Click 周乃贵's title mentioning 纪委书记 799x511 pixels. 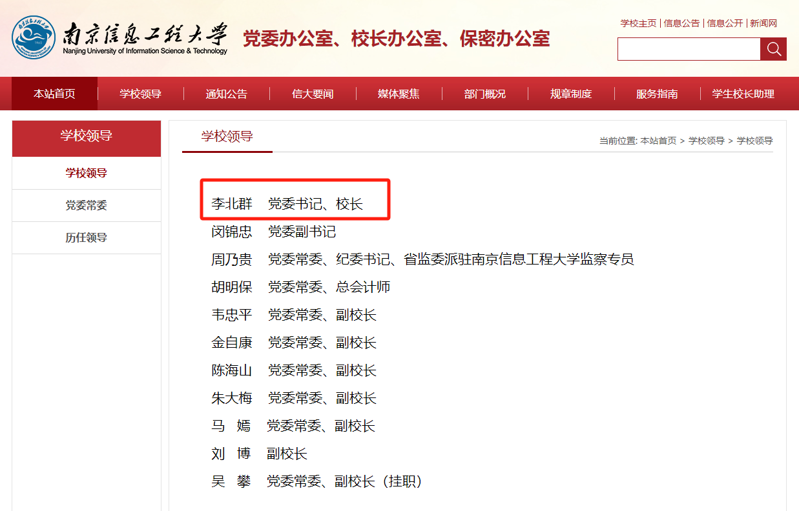pos(451,259)
